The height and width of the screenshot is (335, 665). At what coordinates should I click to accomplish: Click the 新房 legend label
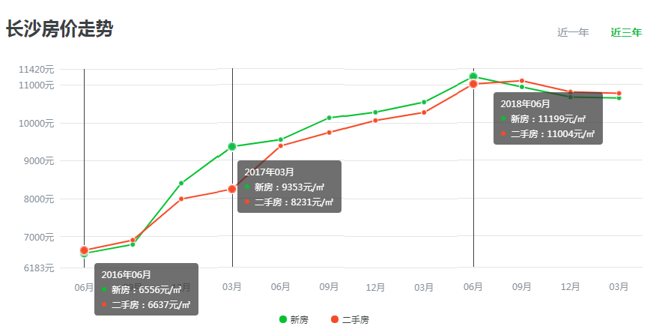pyautogui.click(x=299, y=320)
